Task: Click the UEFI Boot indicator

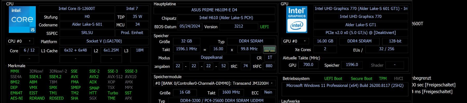Action: tap(333, 79)
